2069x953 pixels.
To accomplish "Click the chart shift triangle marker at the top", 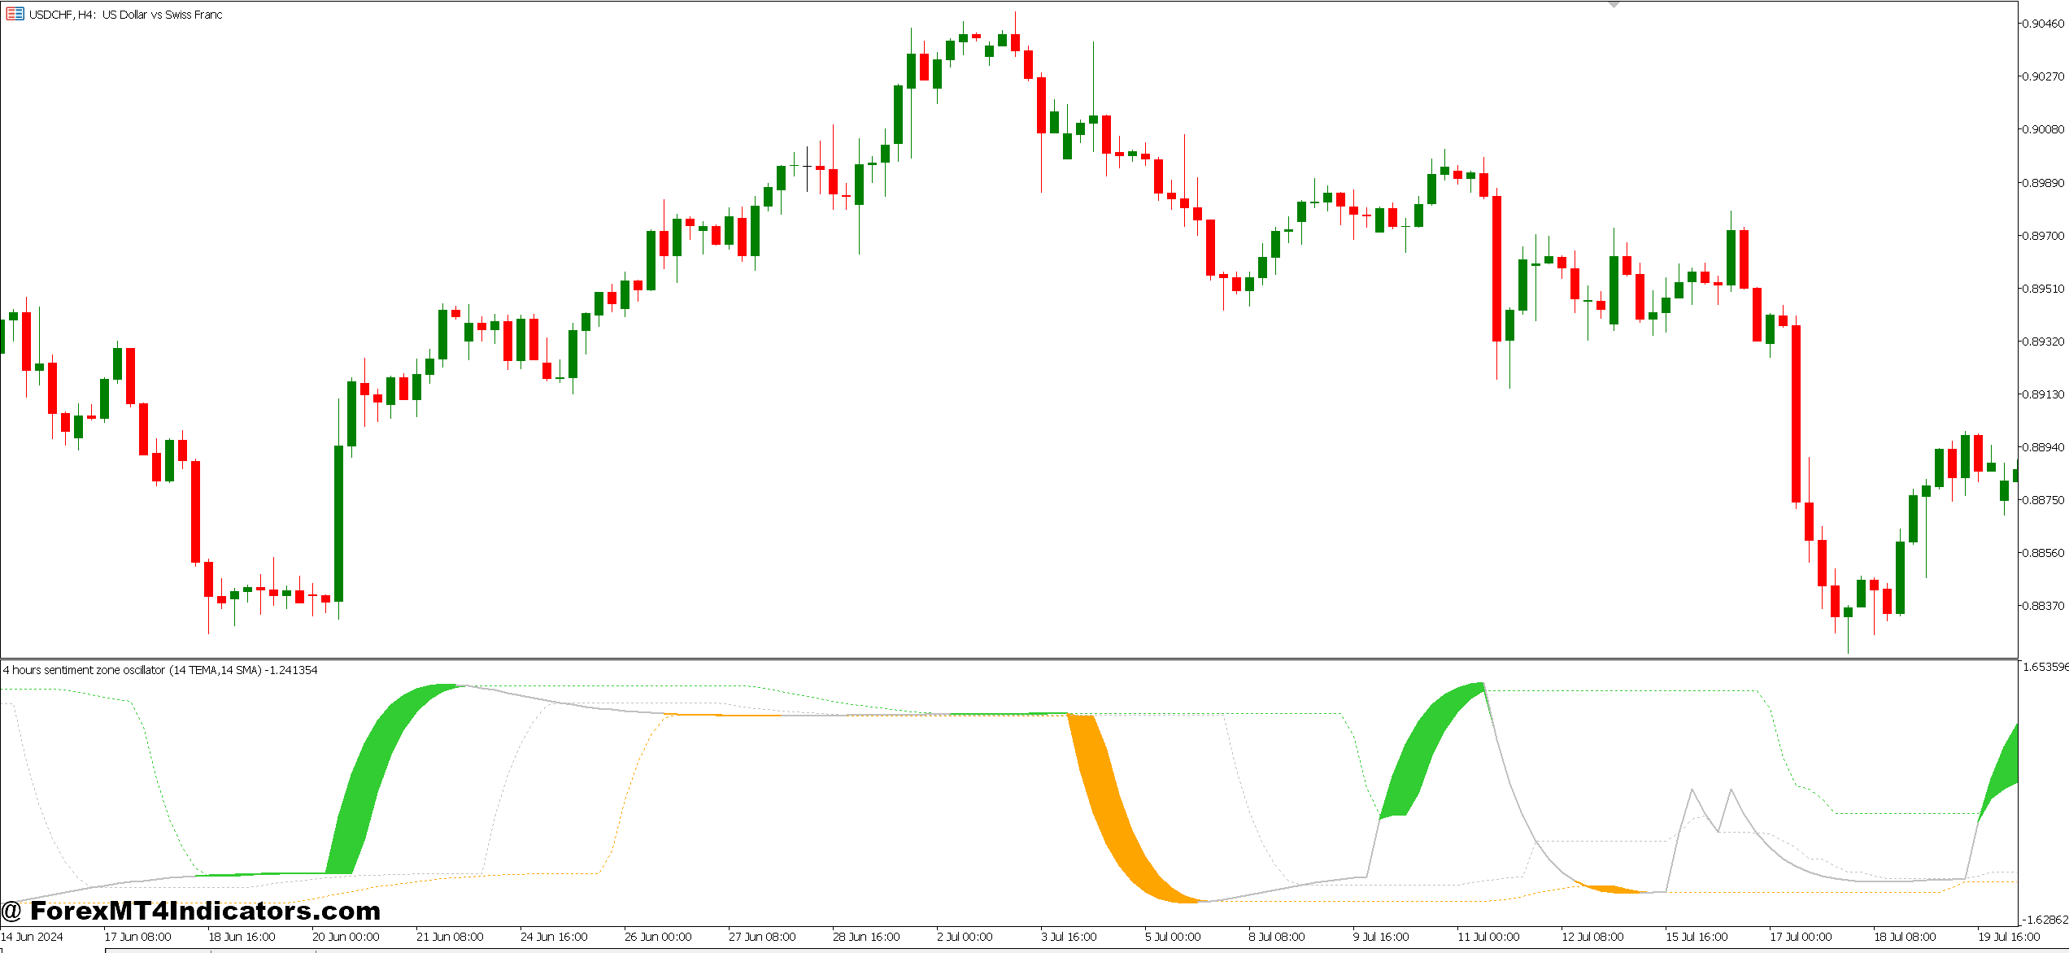I will [x=1614, y=5].
